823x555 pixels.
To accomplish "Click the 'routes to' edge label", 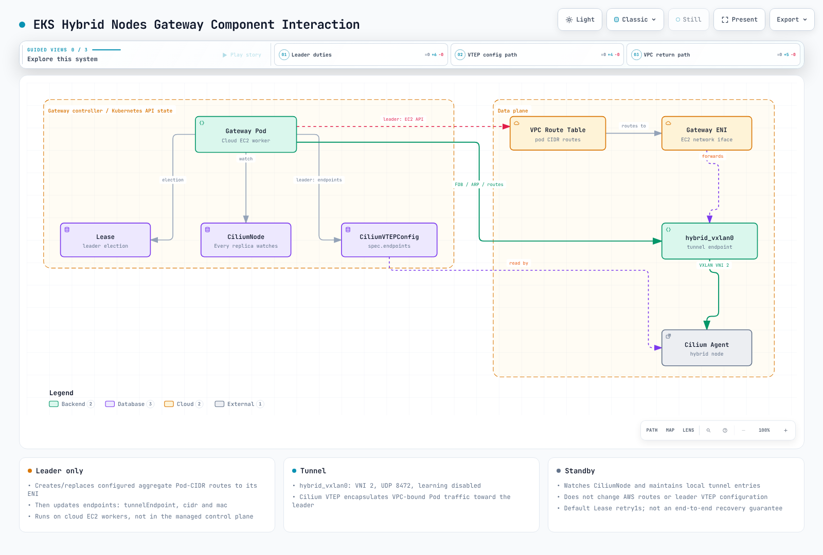I will pyautogui.click(x=634, y=126).
